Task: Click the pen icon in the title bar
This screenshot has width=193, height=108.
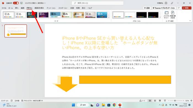Action: coord(172,3)
